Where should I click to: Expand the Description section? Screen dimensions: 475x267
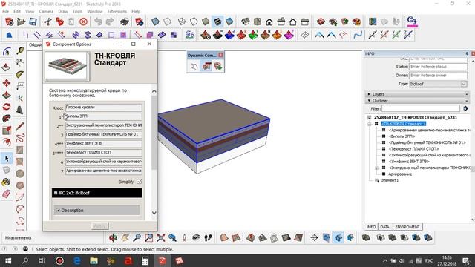[x=58, y=211]
